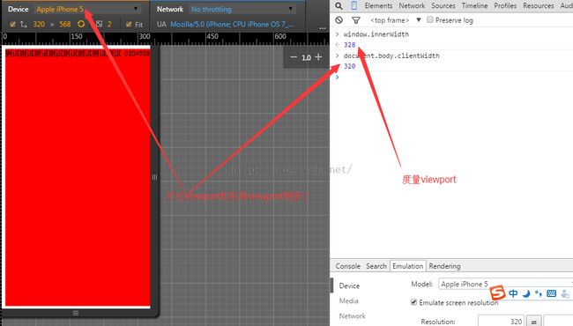Rotate screen orientation icon after 568
573x326 pixels.
point(81,24)
